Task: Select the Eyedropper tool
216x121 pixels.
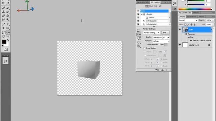Action: [x=8, y=3]
